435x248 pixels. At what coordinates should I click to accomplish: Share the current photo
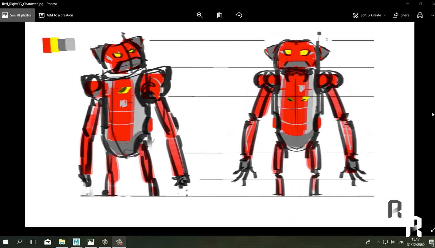(x=401, y=15)
